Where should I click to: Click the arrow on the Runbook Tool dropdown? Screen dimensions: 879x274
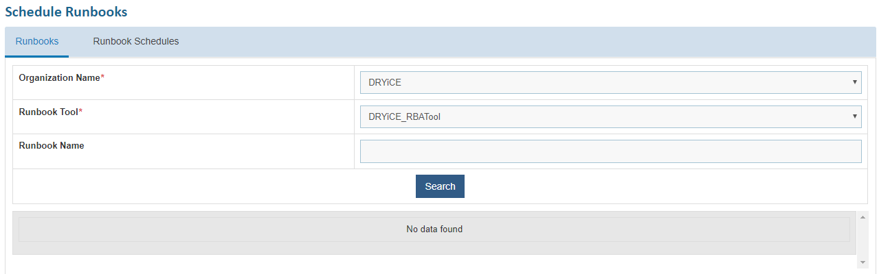click(x=854, y=116)
